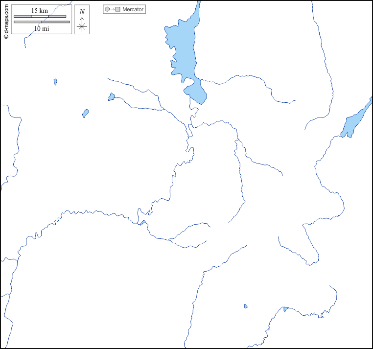373x349 pixels.
Task: Click the 15 km scale bar
Action: pos(40,17)
